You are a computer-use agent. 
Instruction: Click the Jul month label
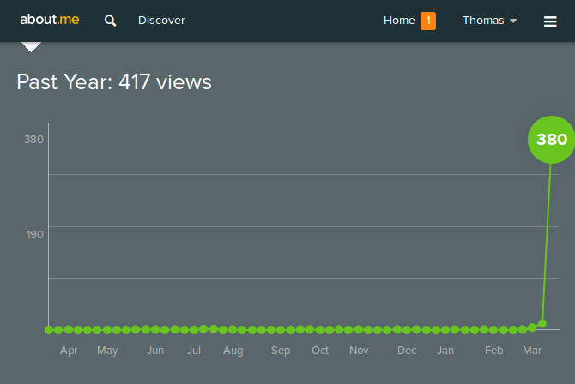pos(194,351)
